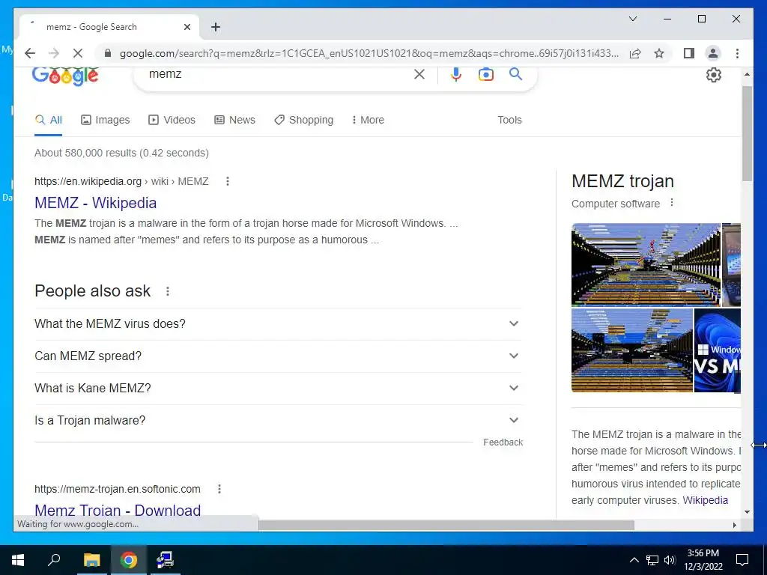This screenshot has width=767, height=575.
Task: Click the memz search text field
Action: pos(279,74)
